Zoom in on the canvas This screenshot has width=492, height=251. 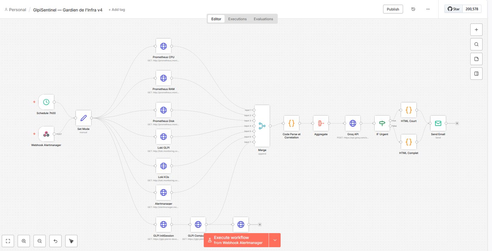click(x=24, y=241)
